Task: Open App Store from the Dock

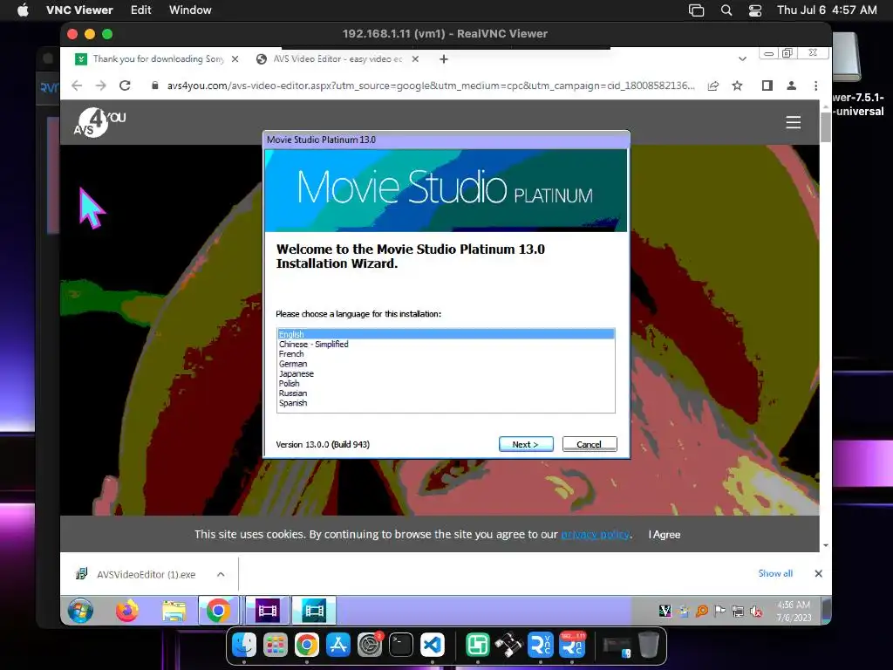Action: 337,645
